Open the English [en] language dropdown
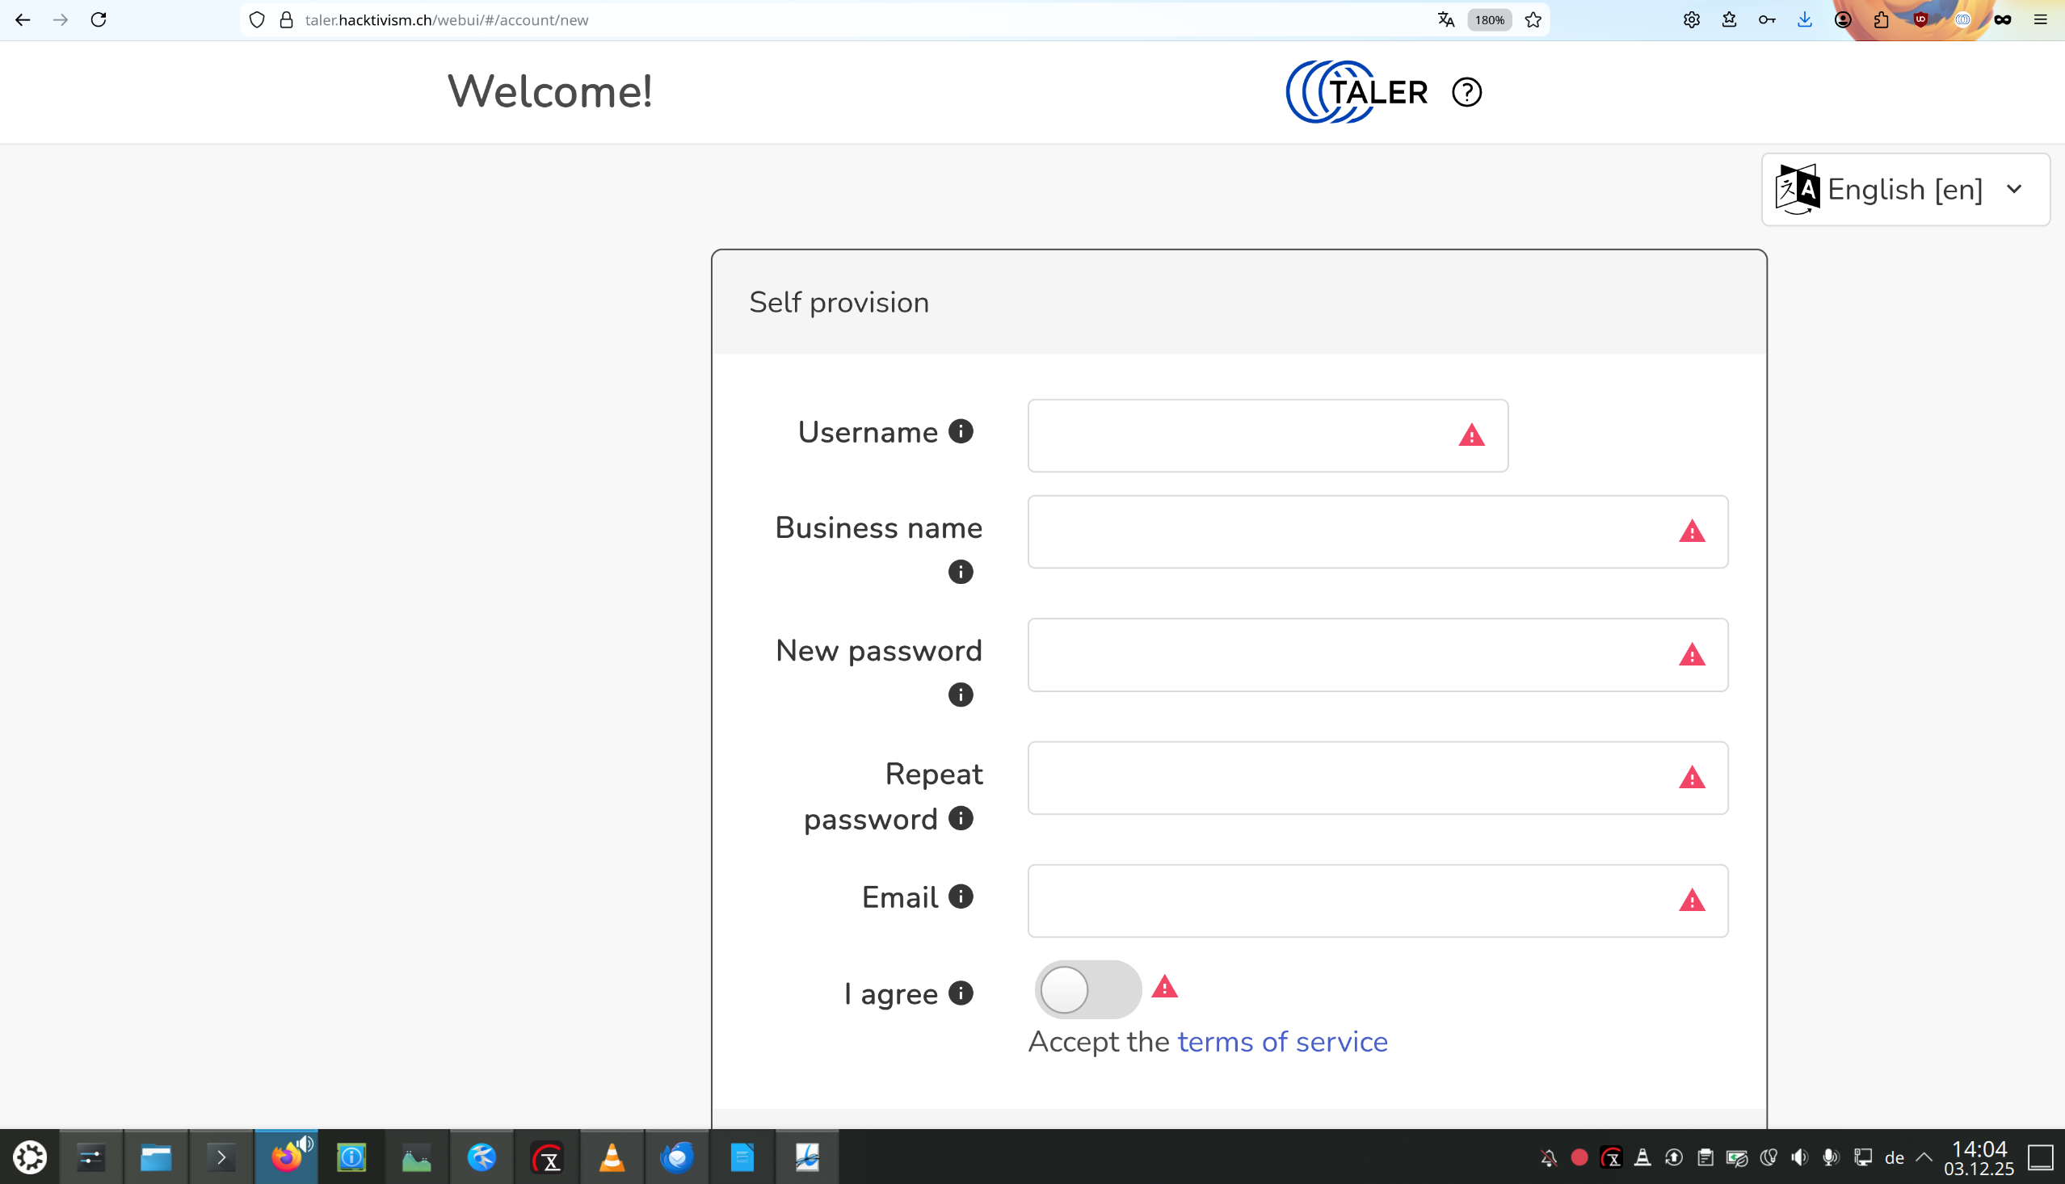Image resolution: width=2065 pixels, height=1184 pixels. (1905, 190)
